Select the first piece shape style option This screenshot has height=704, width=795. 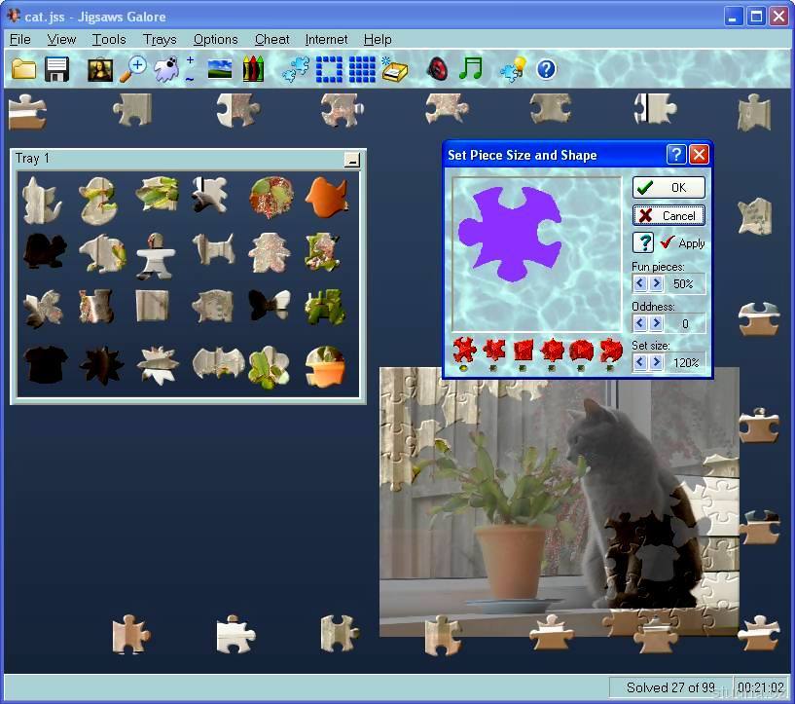tap(464, 350)
